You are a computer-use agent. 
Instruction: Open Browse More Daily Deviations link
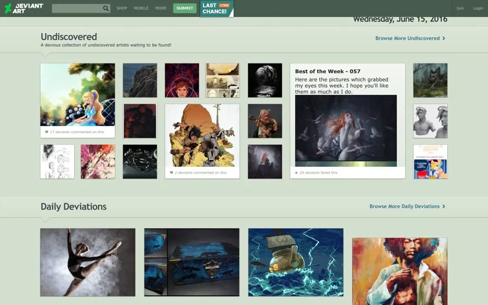(405, 206)
